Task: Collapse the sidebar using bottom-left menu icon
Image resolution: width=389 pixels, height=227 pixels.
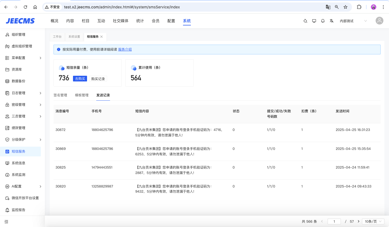Action: point(6,221)
